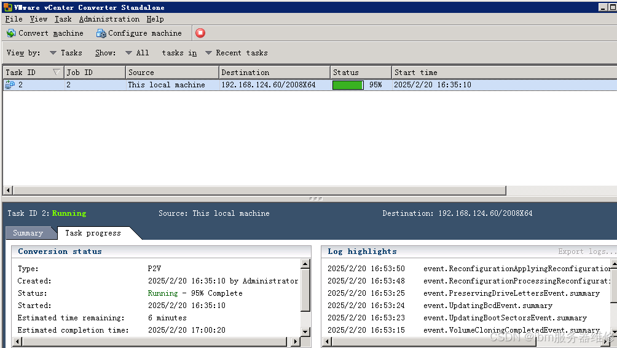The height and width of the screenshot is (348, 617).
Task: Click log entry at 16:53:48
Action: click(x=468, y=281)
